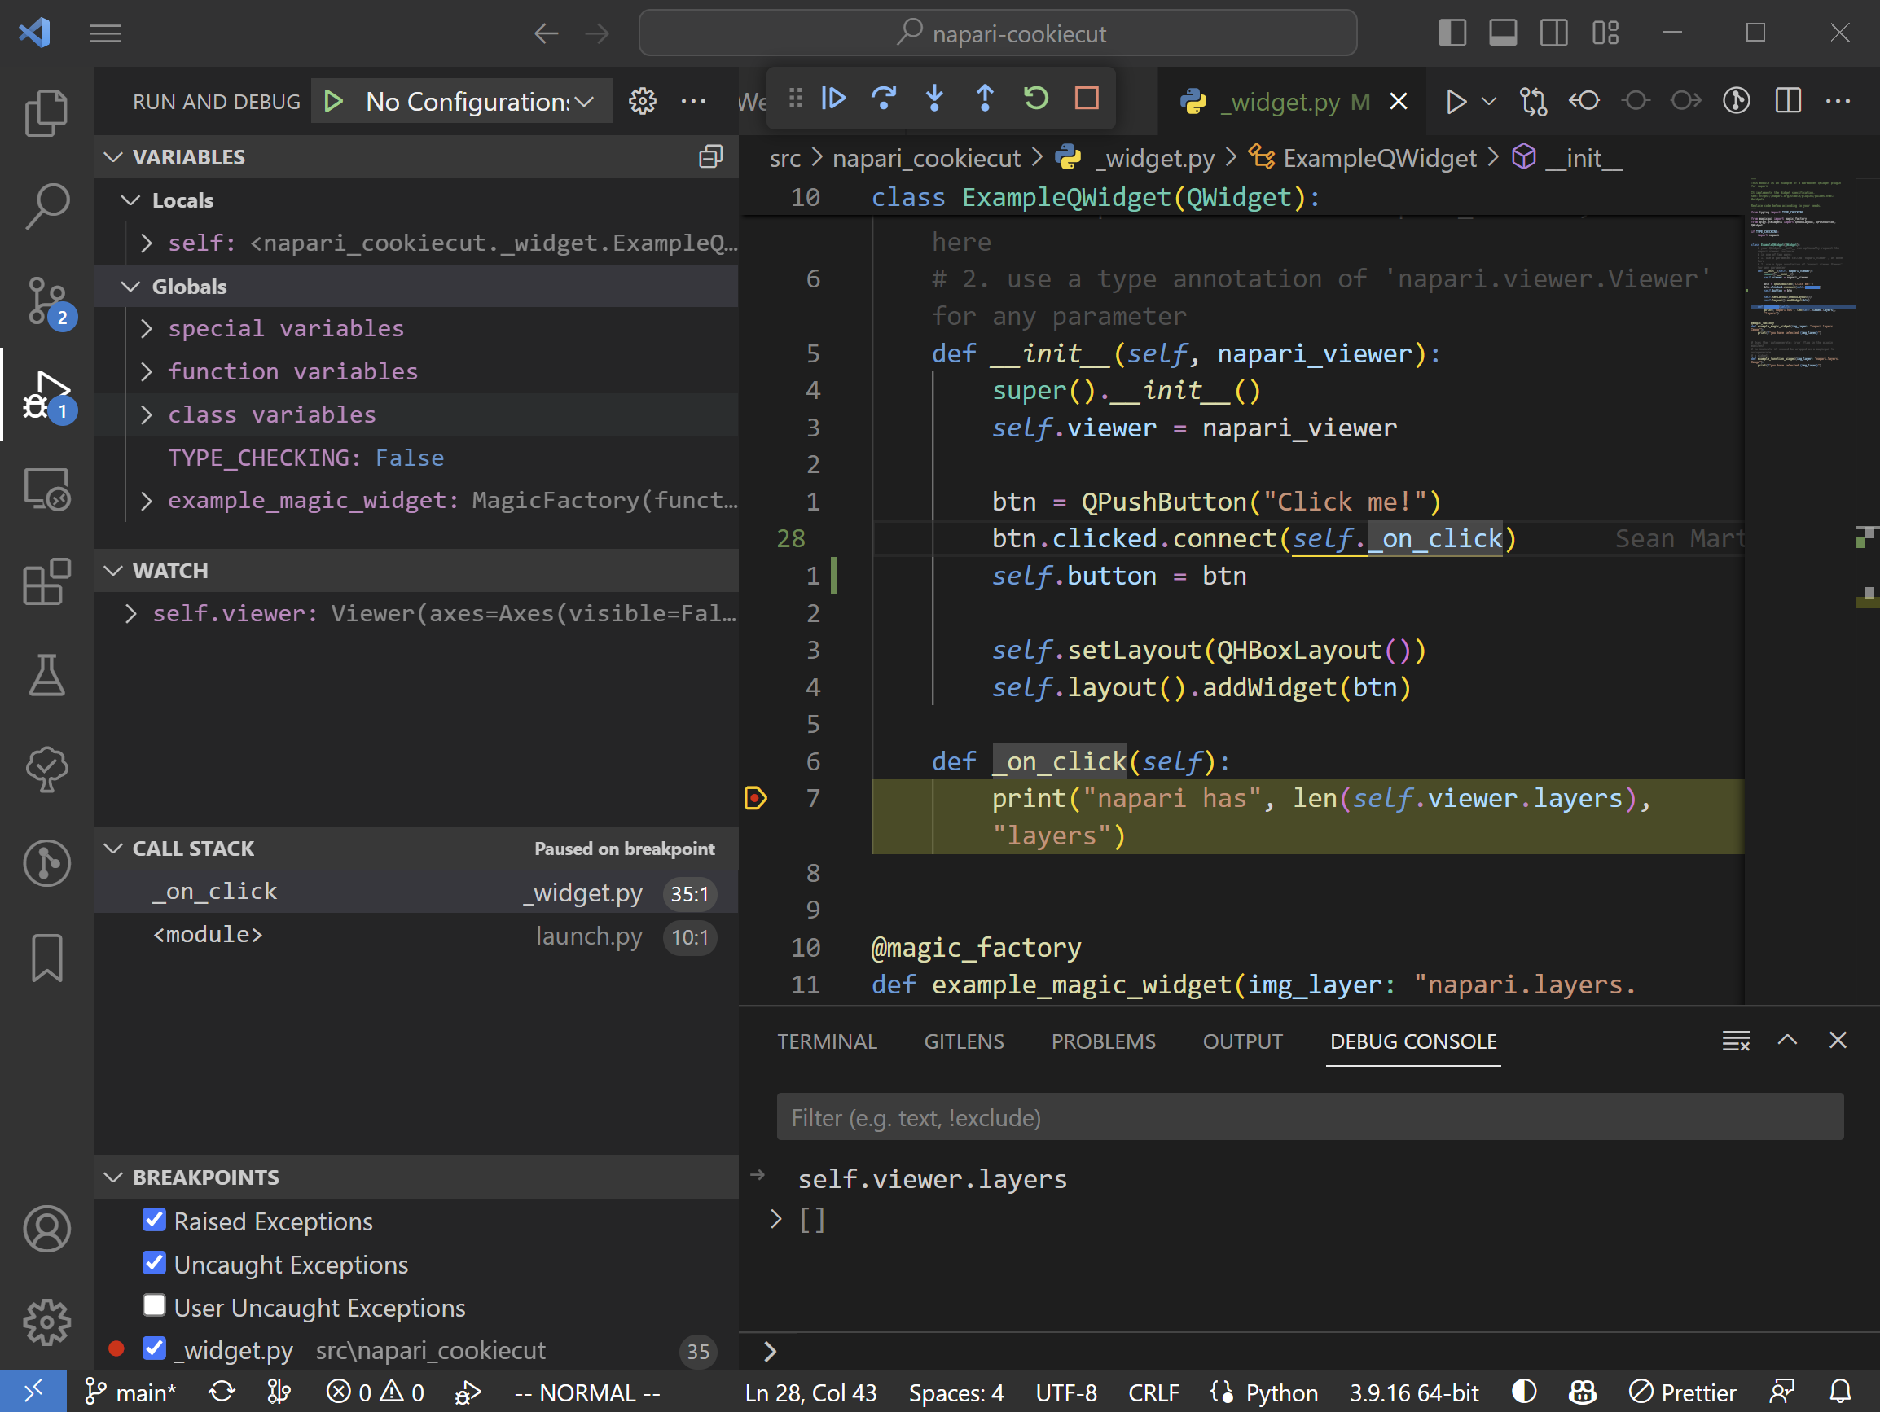Click the Step Into debug control
This screenshot has width=1880, height=1412.
934,98
